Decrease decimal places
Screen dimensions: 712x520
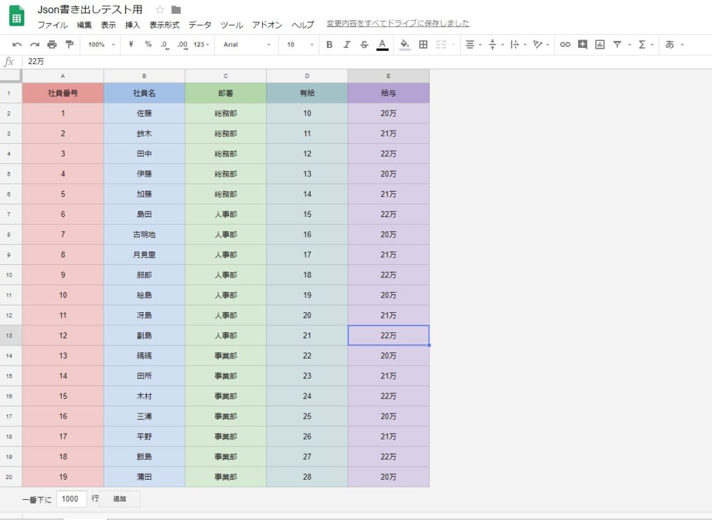click(x=165, y=44)
